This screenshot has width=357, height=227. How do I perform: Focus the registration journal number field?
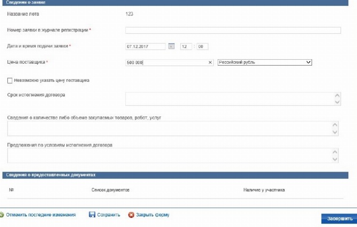(233, 30)
